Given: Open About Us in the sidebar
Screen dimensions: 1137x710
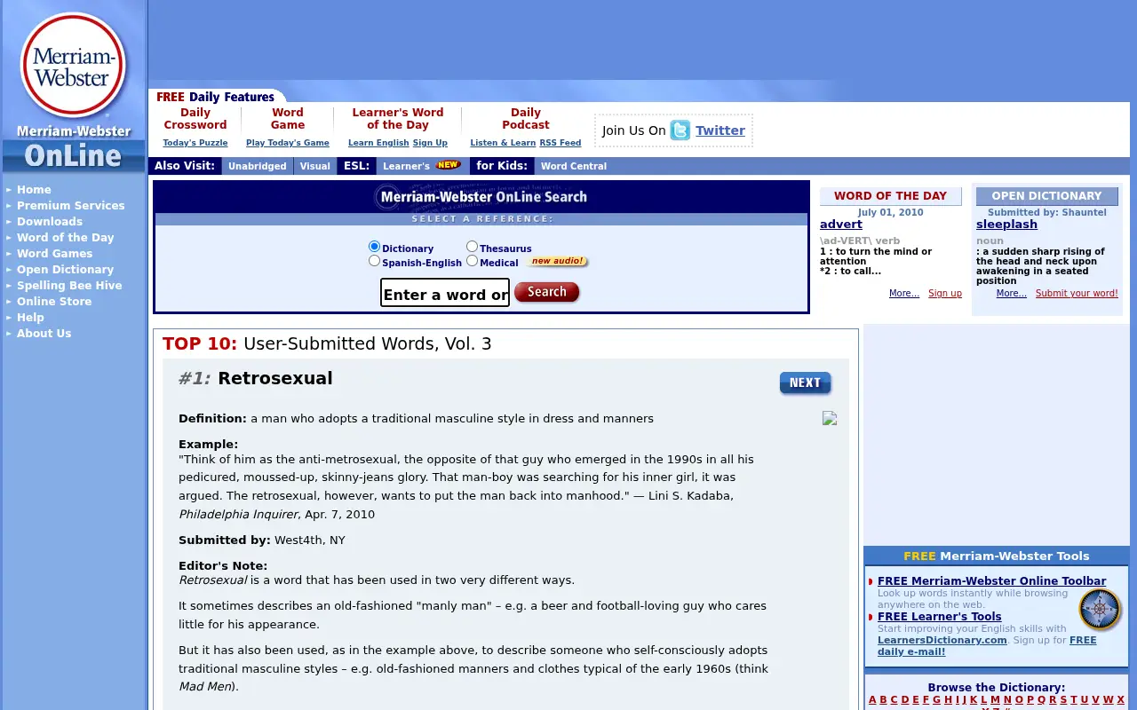Looking at the screenshot, I should pos(44,334).
